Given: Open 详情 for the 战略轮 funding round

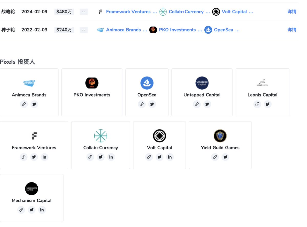Looking at the screenshot, I should point(292,12).
